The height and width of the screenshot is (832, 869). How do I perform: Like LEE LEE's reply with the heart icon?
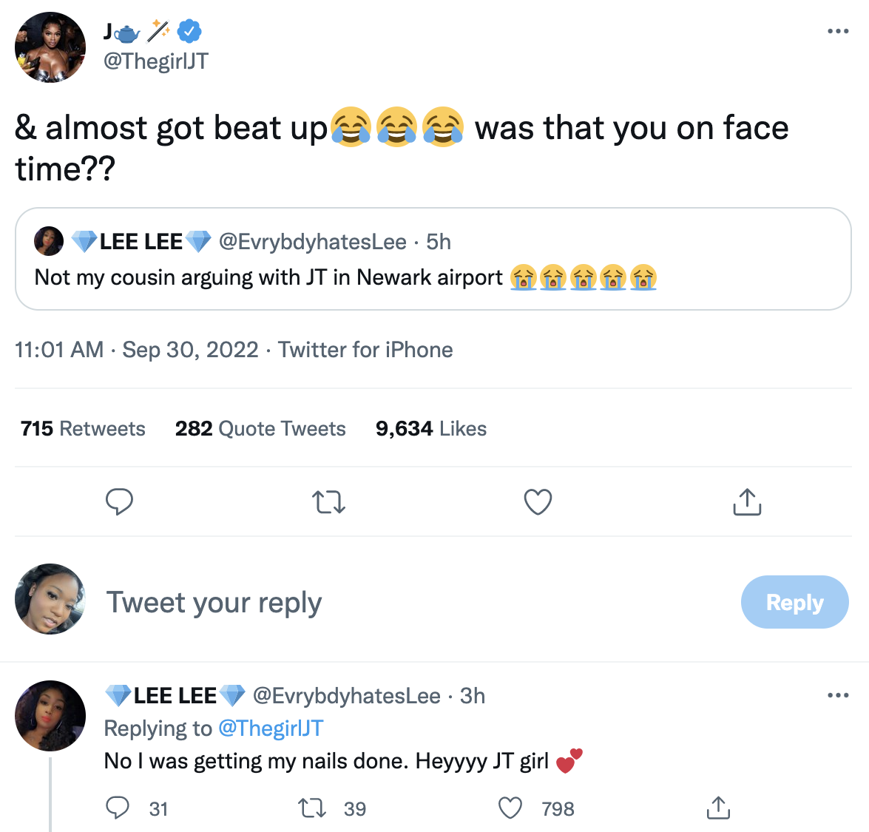[x=510, y=808]
